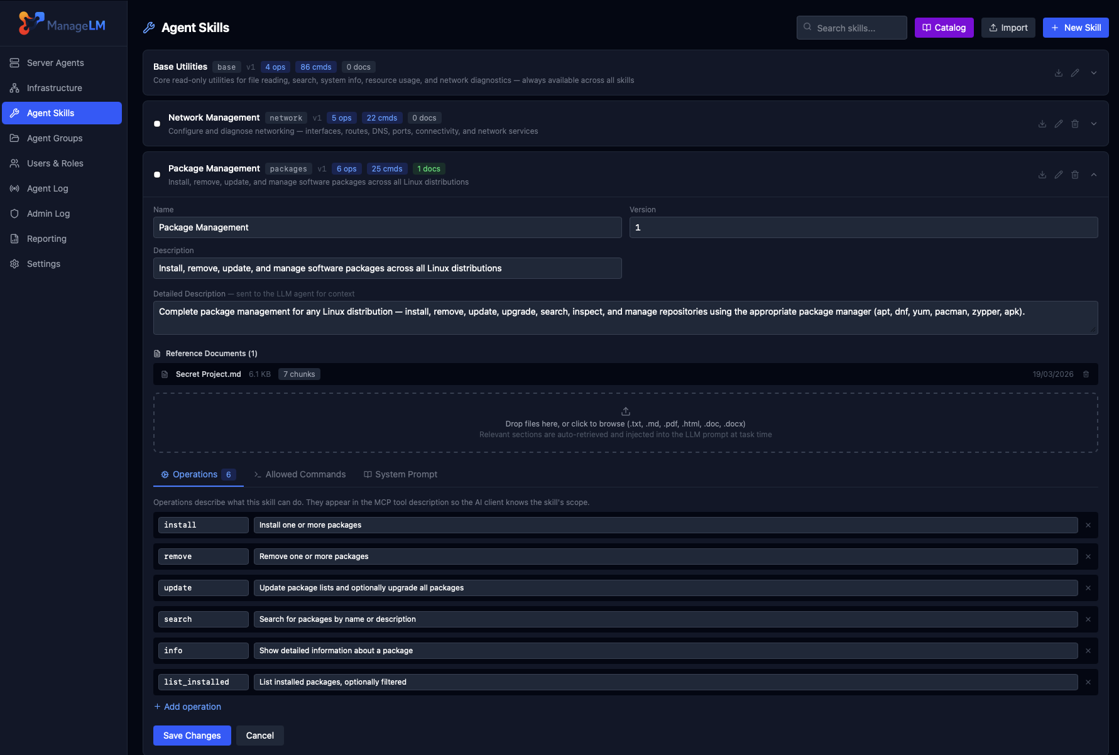
Task: Open Users & Roles page
Action: pos(62,163)
